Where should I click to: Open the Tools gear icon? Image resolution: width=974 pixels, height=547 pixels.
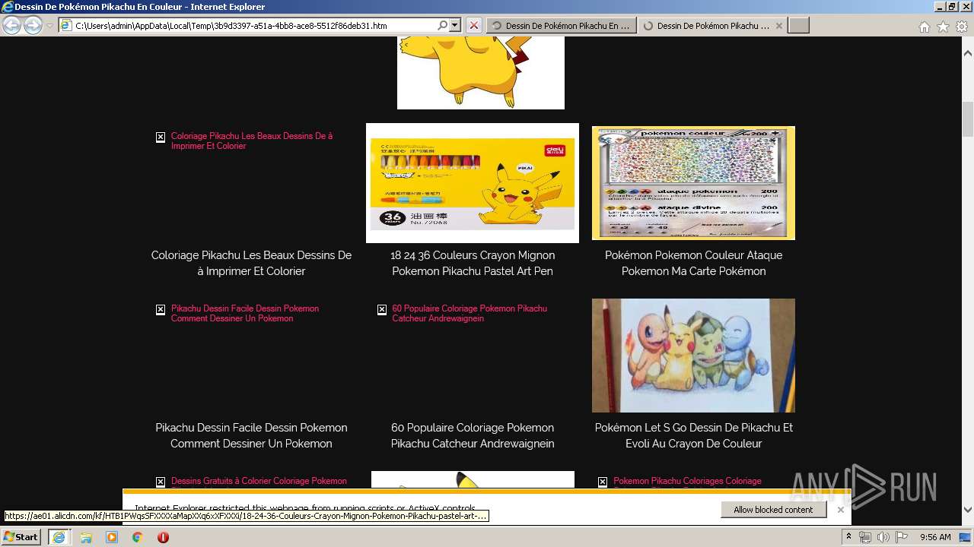coord(961,26)
